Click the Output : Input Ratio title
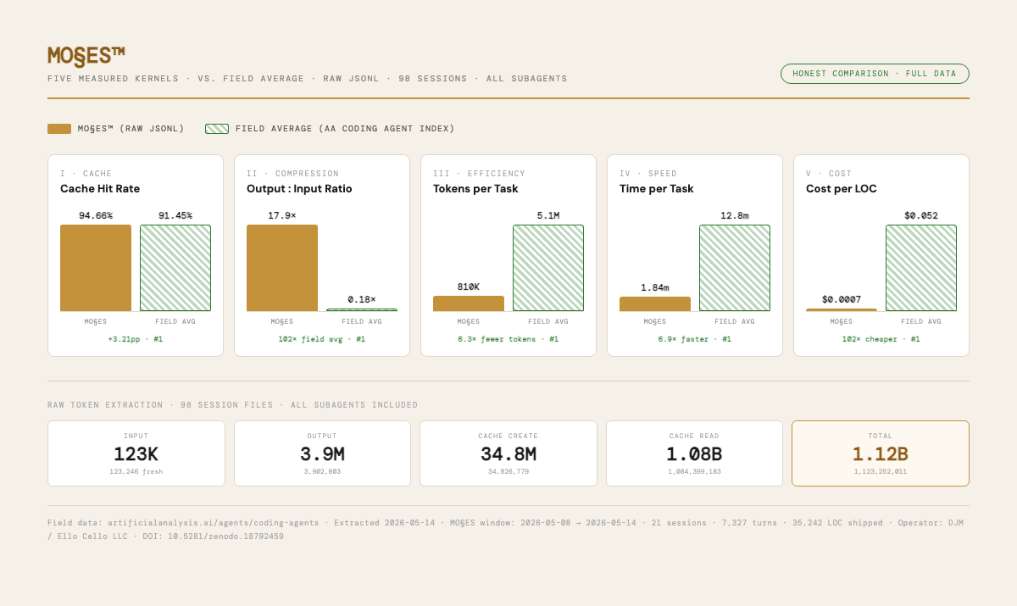 pos(299,189)
